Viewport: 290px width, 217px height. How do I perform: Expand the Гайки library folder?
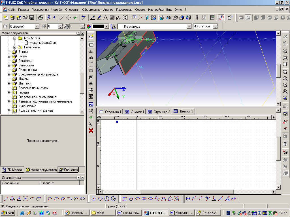point(9,56)
